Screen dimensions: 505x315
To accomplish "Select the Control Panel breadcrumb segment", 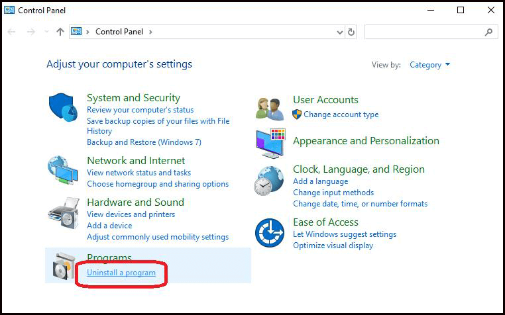I will [x=119, y=32].
